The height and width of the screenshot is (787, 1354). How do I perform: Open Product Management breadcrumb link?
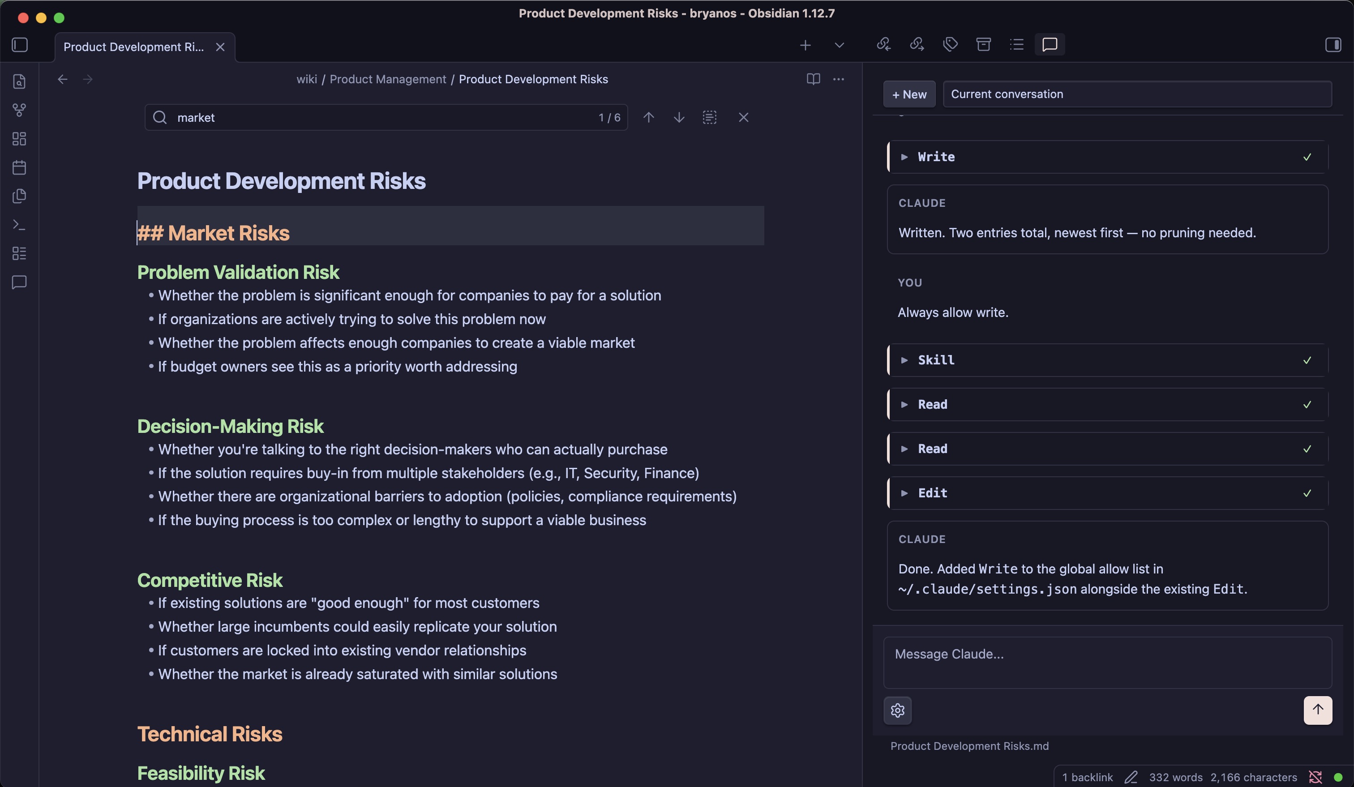coord(387,80)
